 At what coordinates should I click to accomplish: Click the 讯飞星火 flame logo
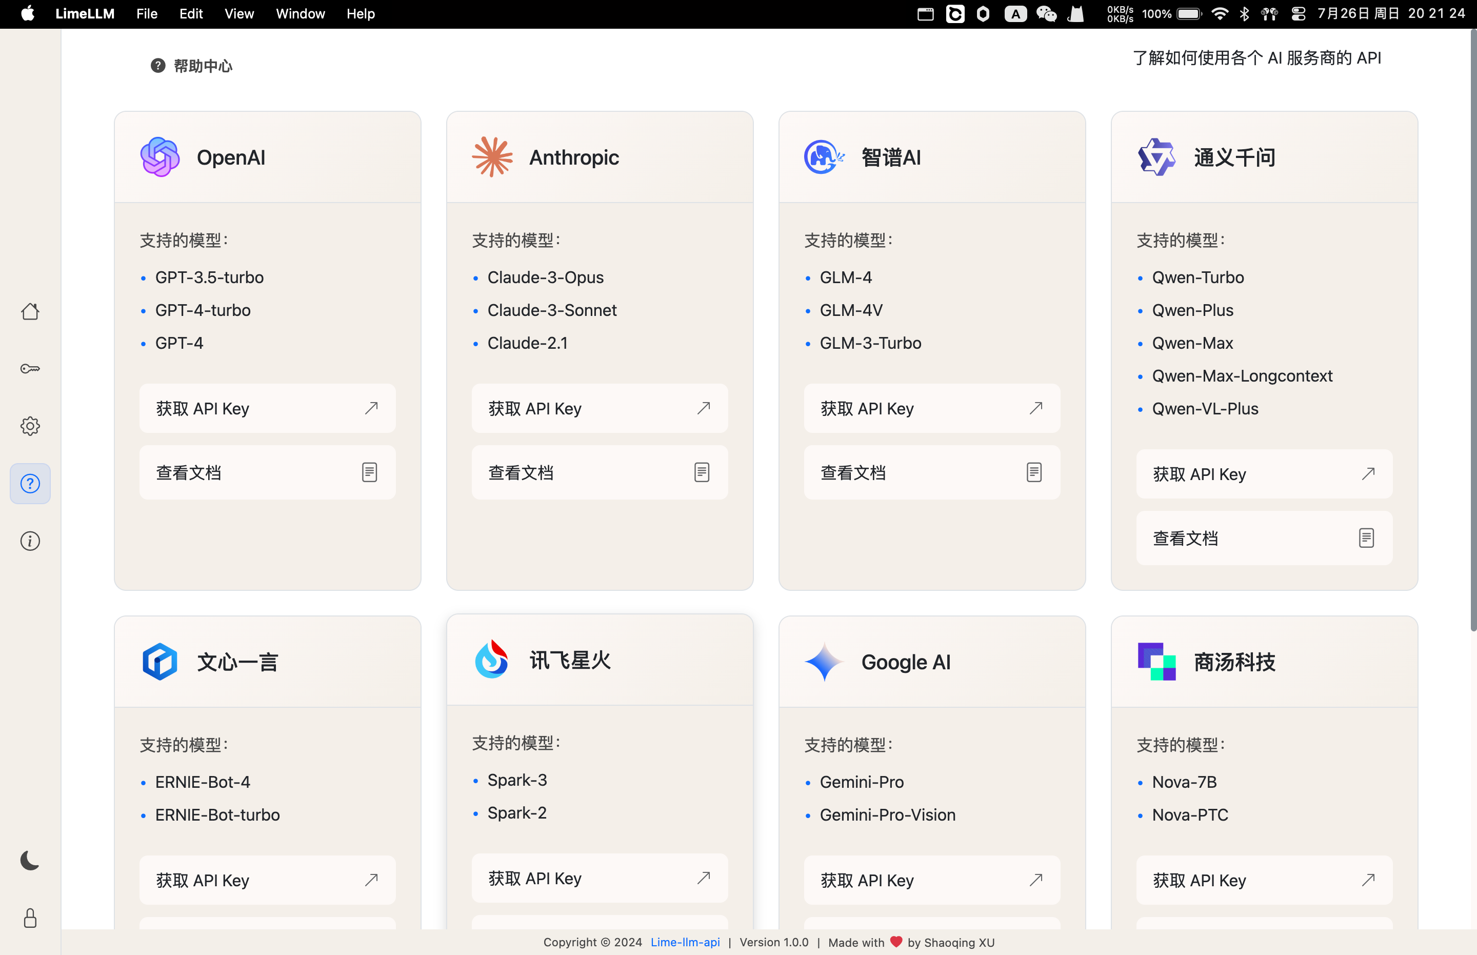492,659
